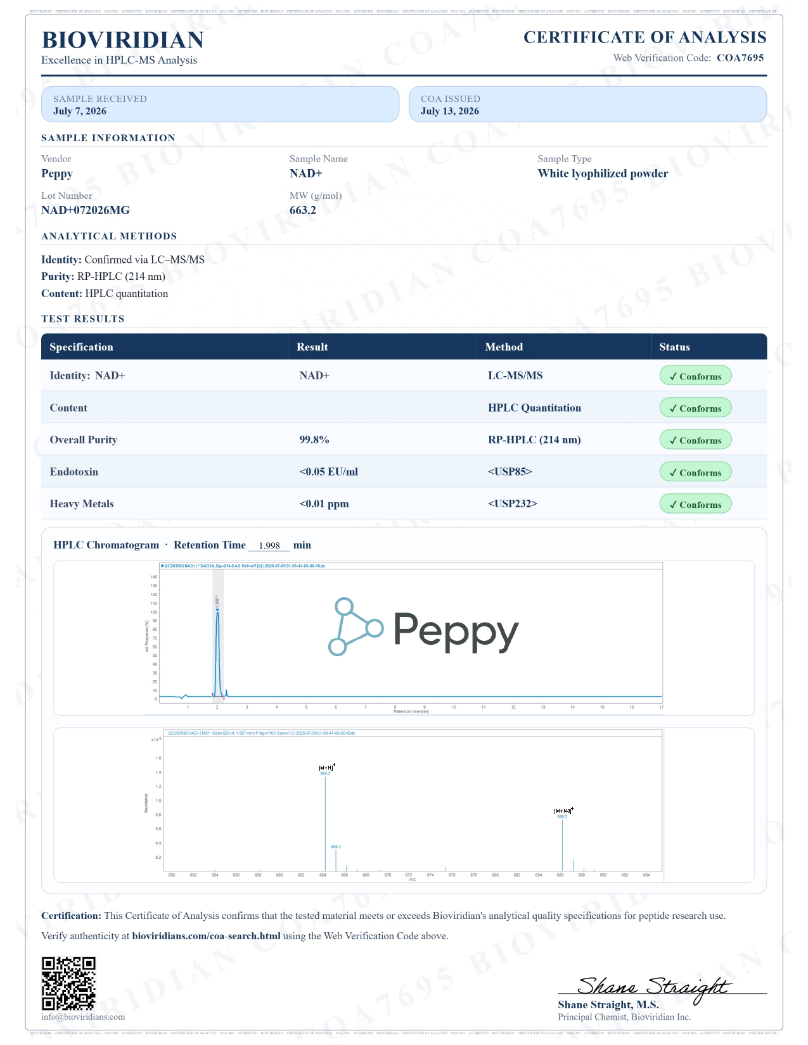
Task: Click the Excellence in HPLC-MS Analysis tagline
Action: [x=119, y=60]
